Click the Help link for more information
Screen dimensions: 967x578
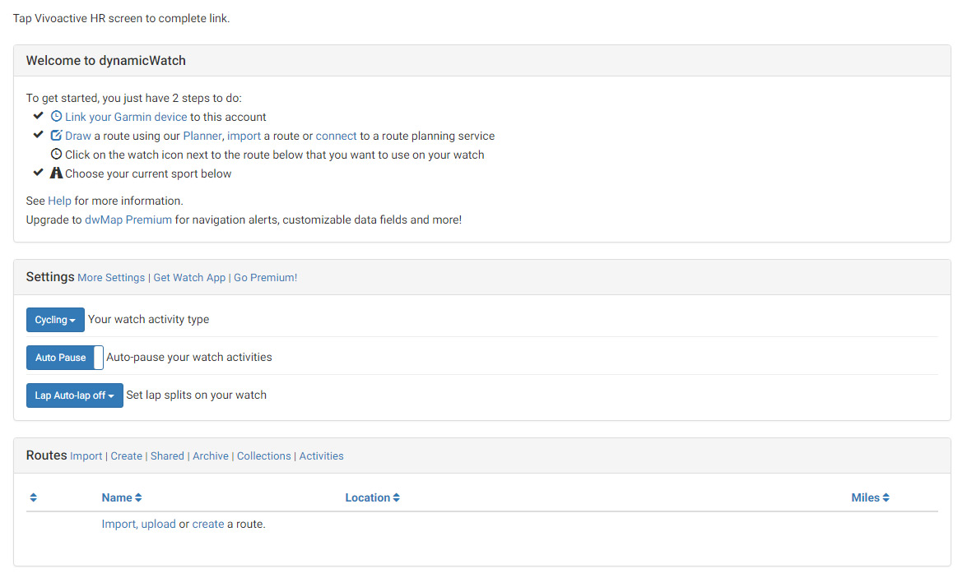tap(59, 201)
